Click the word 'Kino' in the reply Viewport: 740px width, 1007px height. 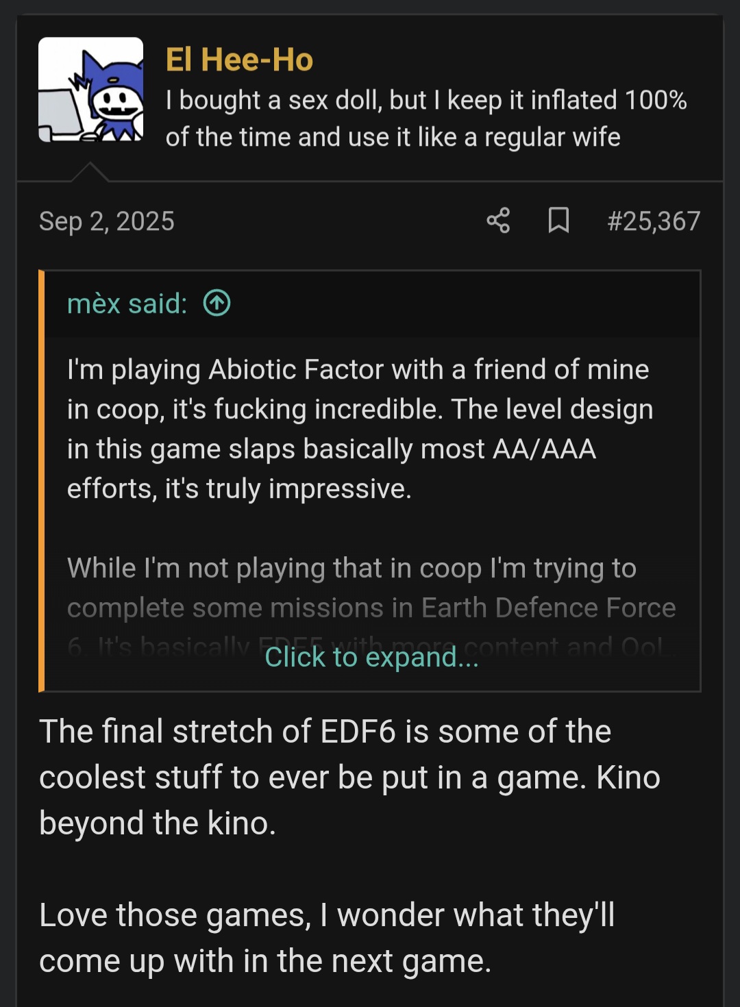coord(628,778)
